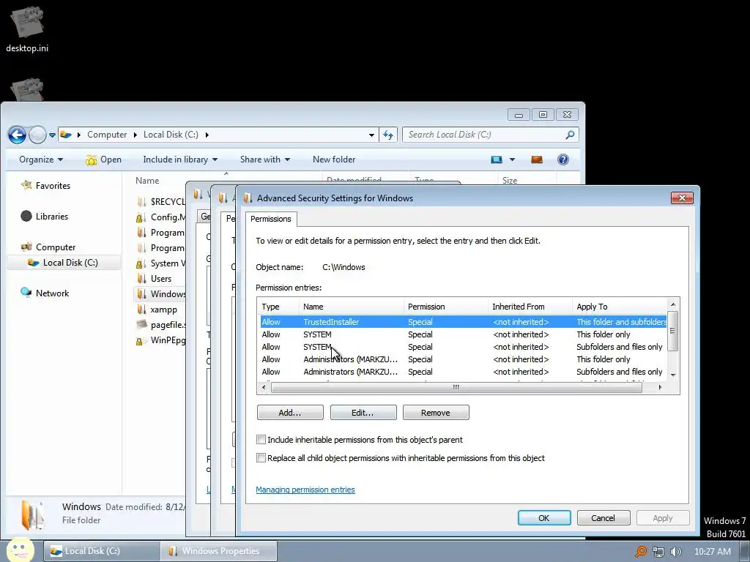The image size is (750, 562).
Task: Open Managing permission entries link
Action: 305,490
